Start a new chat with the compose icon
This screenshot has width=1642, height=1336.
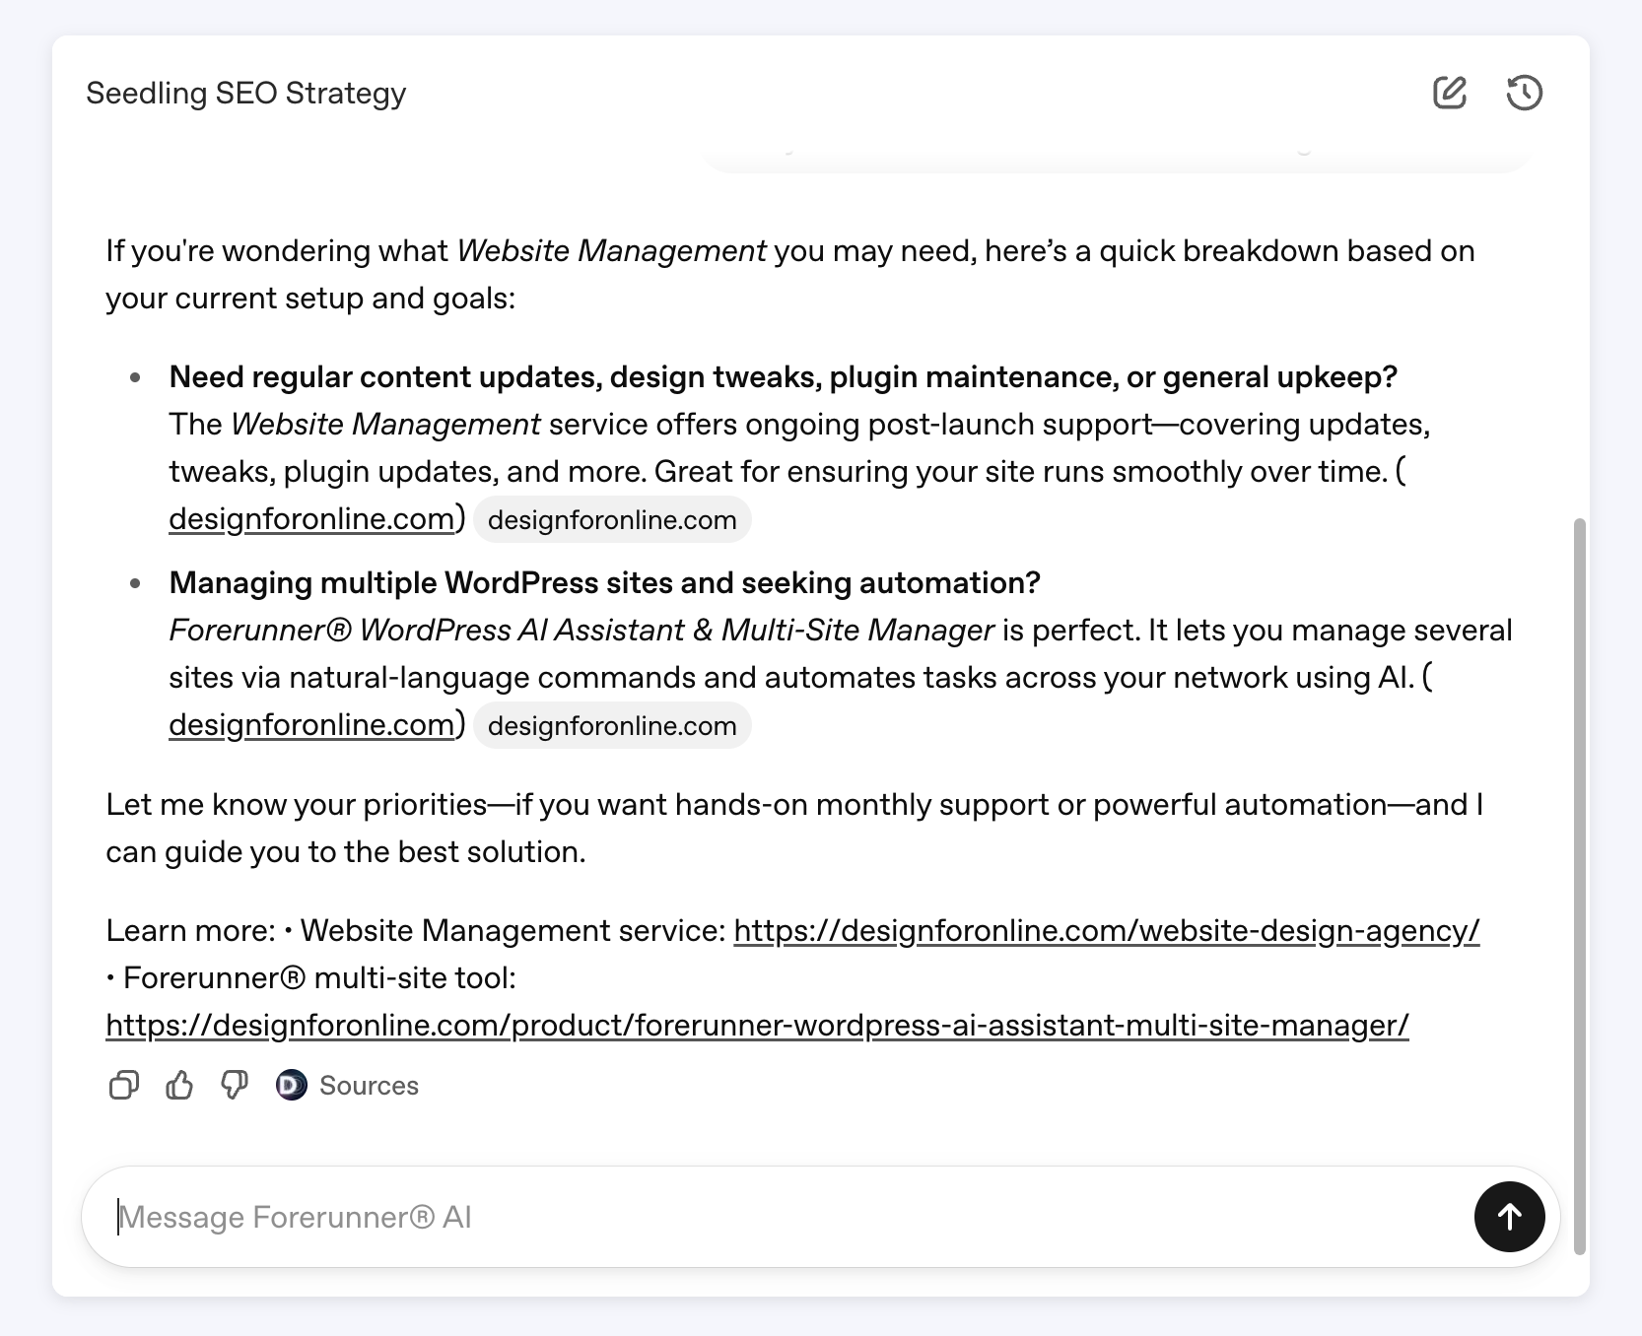pos(1449,93)
